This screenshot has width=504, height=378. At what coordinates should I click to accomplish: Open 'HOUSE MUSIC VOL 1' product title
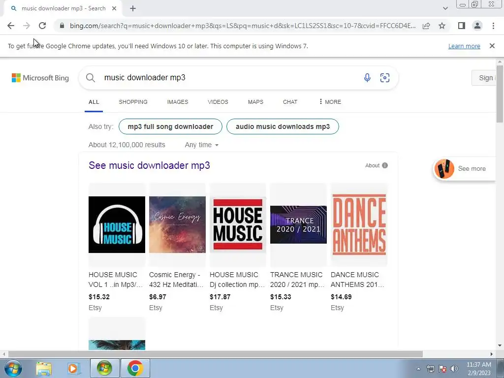(116, 280)
